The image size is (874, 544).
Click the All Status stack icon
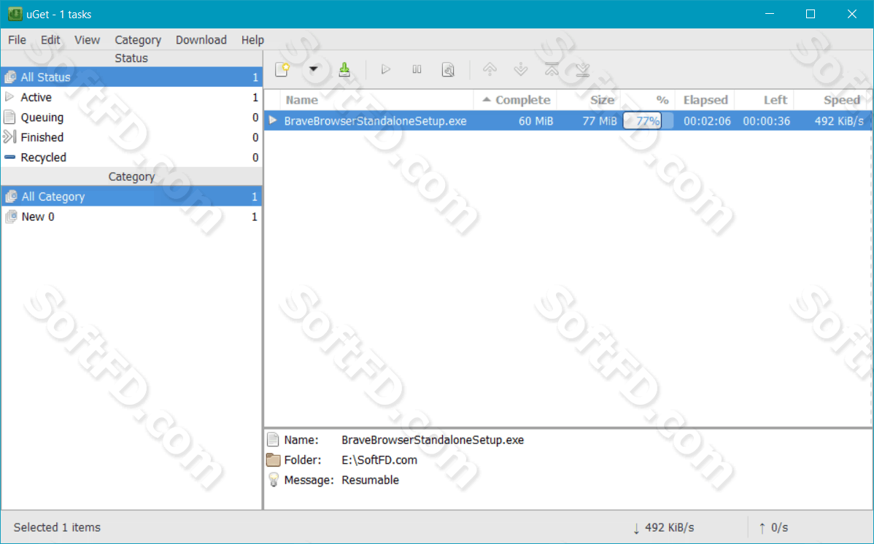(10, 77)
